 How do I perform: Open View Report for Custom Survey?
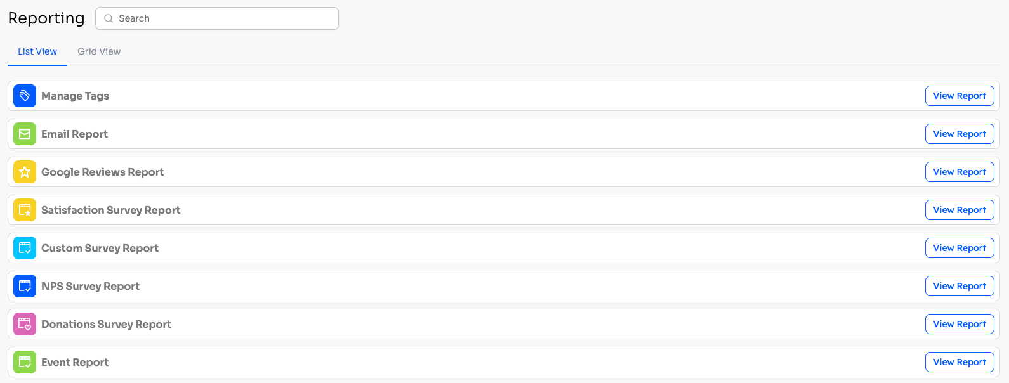click(x=960, y=248)
